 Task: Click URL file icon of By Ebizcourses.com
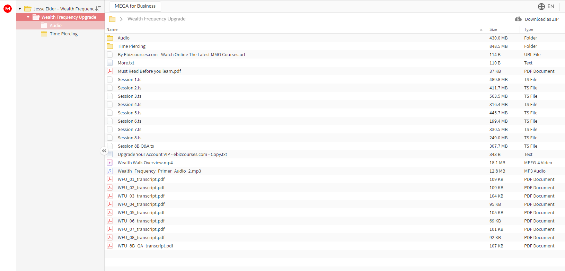click(110, 54)
